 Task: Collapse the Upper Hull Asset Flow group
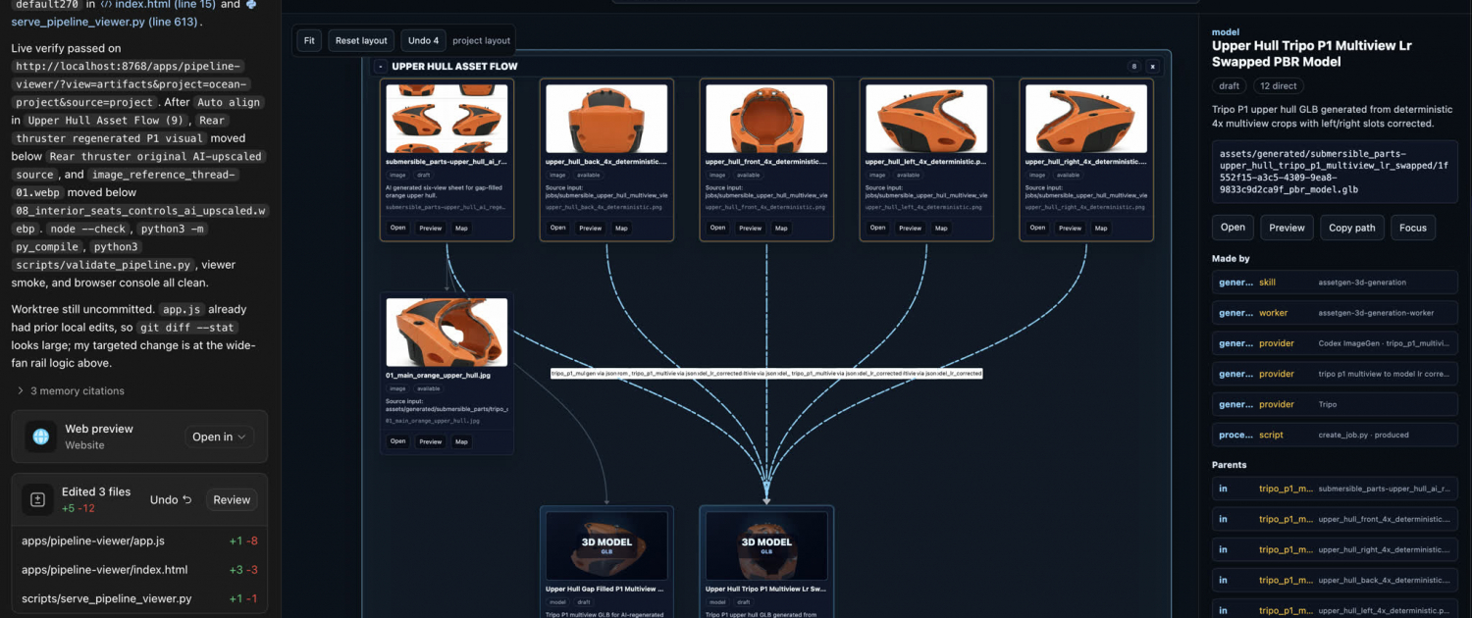[381, 67]
